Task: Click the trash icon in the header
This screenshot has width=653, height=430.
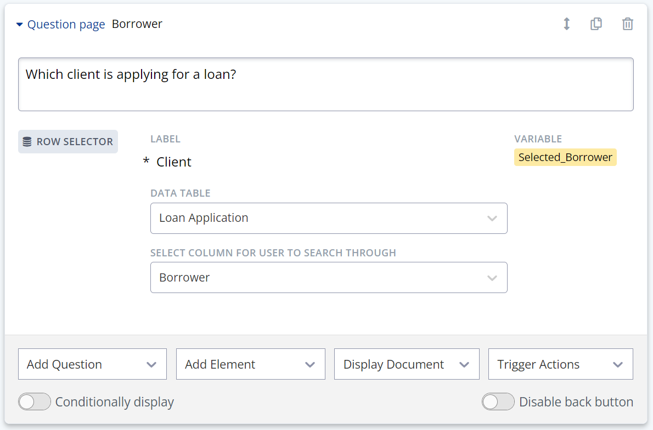Action: [x=628, y=24]
